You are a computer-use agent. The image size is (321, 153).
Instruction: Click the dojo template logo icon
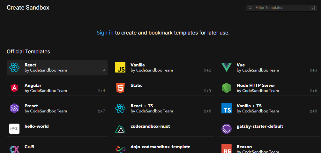(120, 149)
